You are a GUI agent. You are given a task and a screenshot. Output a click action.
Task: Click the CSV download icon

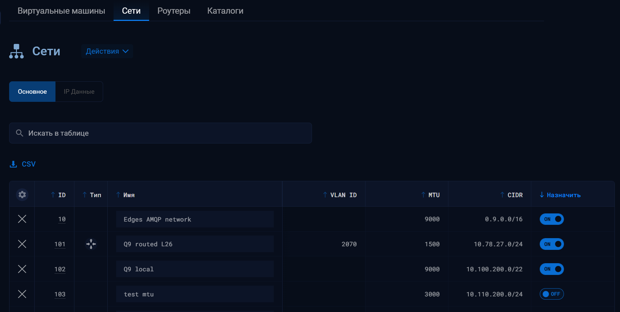pos(13,164)
